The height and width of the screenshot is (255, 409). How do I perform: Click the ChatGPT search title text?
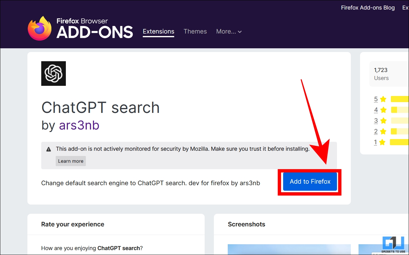point(101,107)
